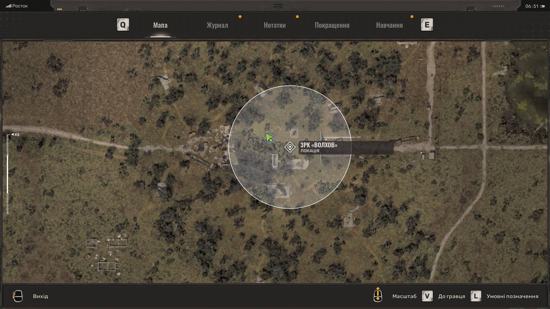This screenshot has height=309, width=550.
Task: Click the mouse scroll Масштаб icon
Action: pos(378,295)
